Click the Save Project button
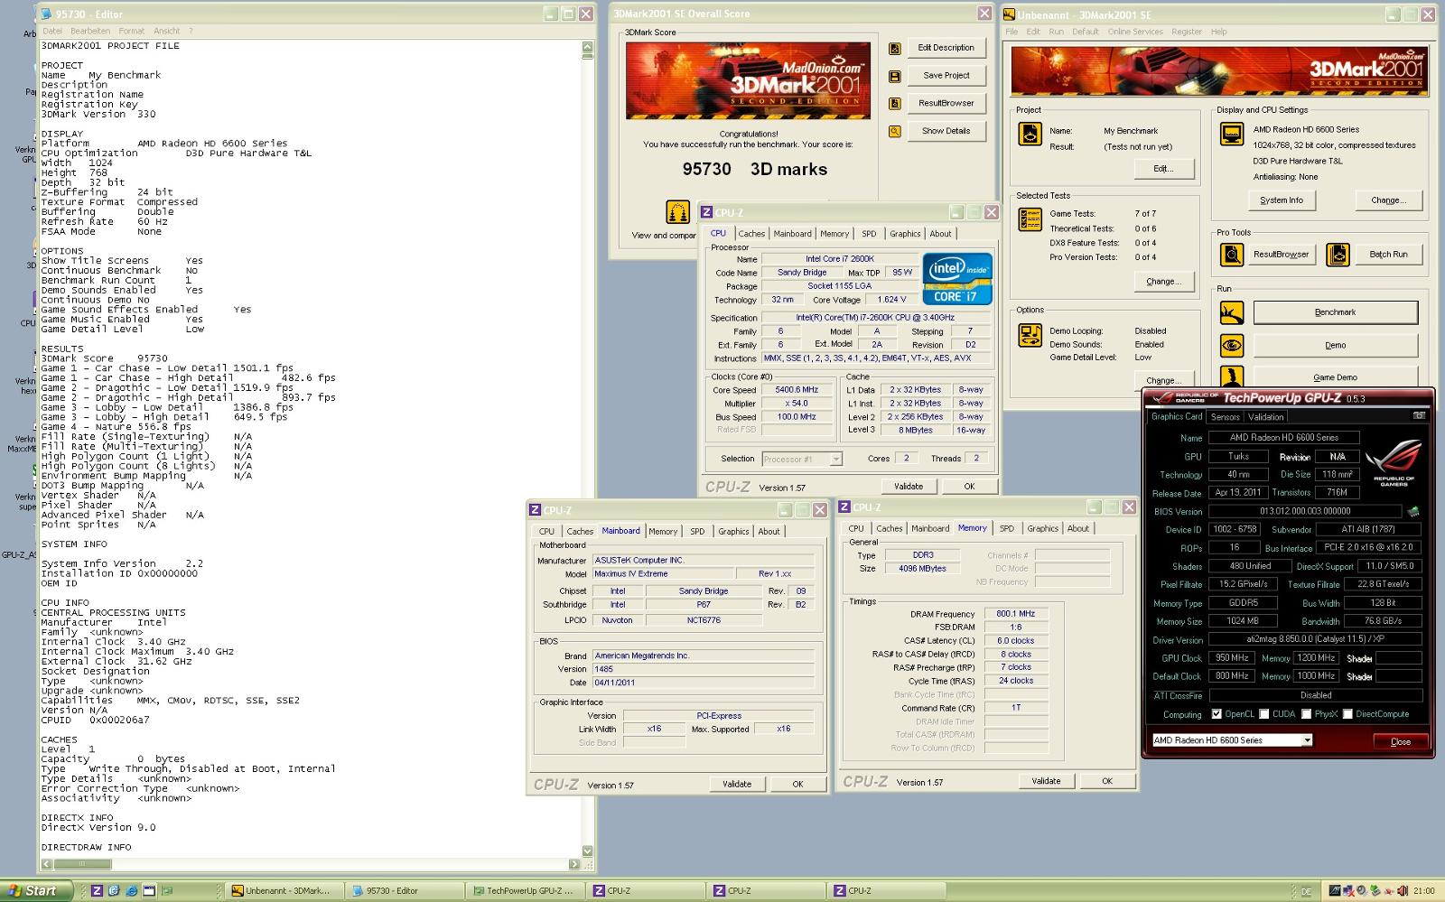Image resolution: width=1445 pixels, height=902 pixels. 946,76
